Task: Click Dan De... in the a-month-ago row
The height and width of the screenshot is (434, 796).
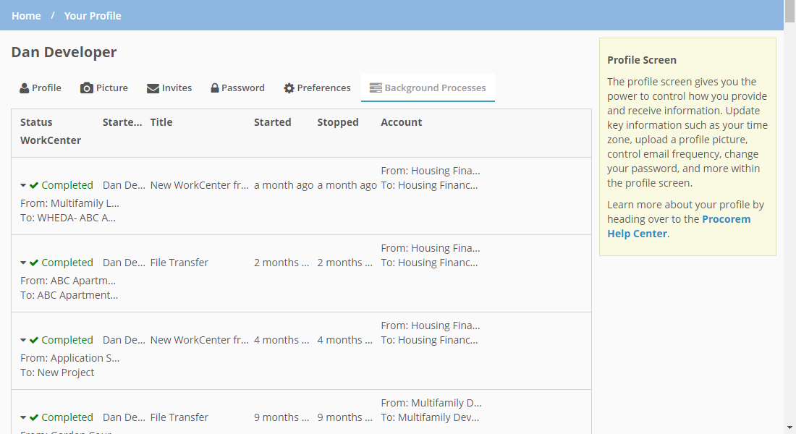Action: (x=124, y=185)
